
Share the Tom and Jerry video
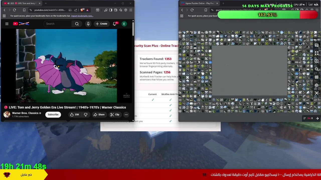[x=99, y=114]
